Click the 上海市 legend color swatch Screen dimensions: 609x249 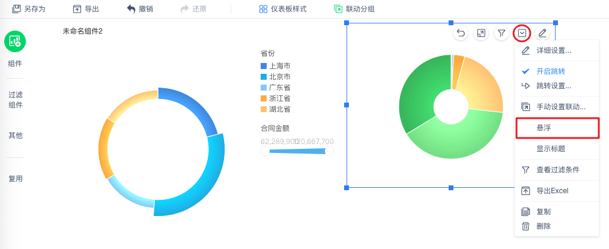click(264, 66)
